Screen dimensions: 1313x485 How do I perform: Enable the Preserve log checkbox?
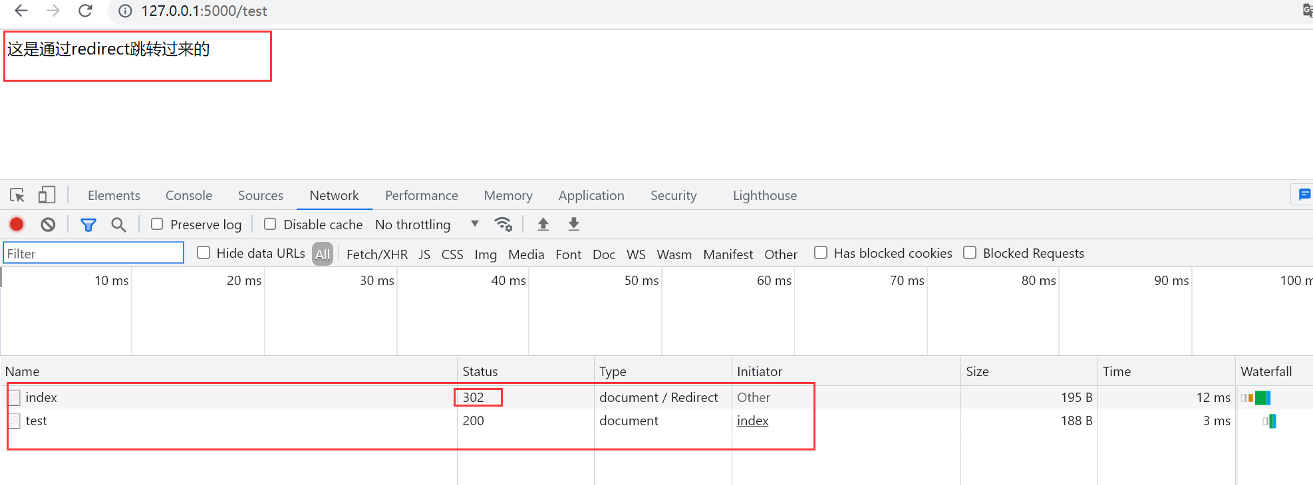coord(157,224)
